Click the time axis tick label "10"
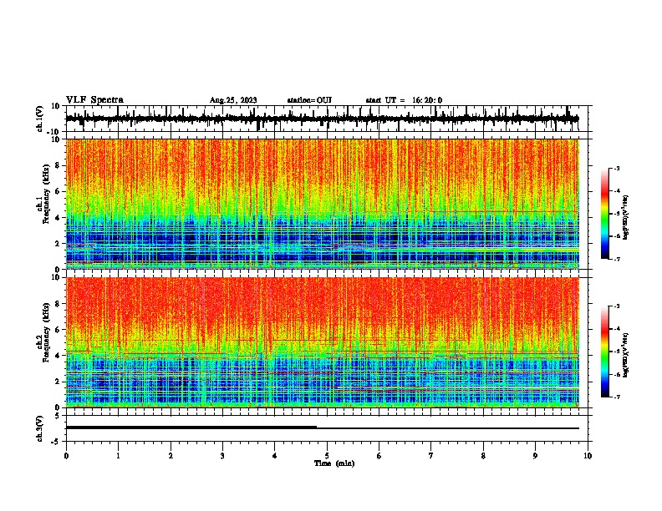 [x=588, y=456]
